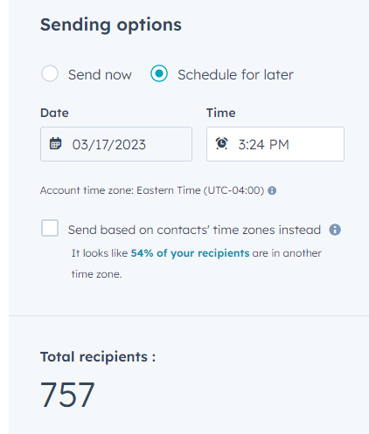Enable Send based on contacts' time zones checkbox
The image size is (369, 434).
[50, 228]
